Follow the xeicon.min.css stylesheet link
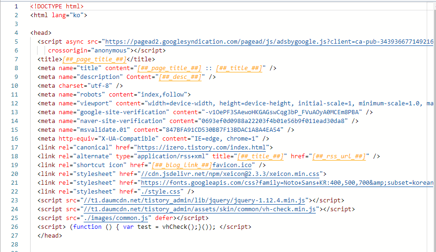This screenshot has height=252, width=436. pyautogui.click(x=230, y=174)
